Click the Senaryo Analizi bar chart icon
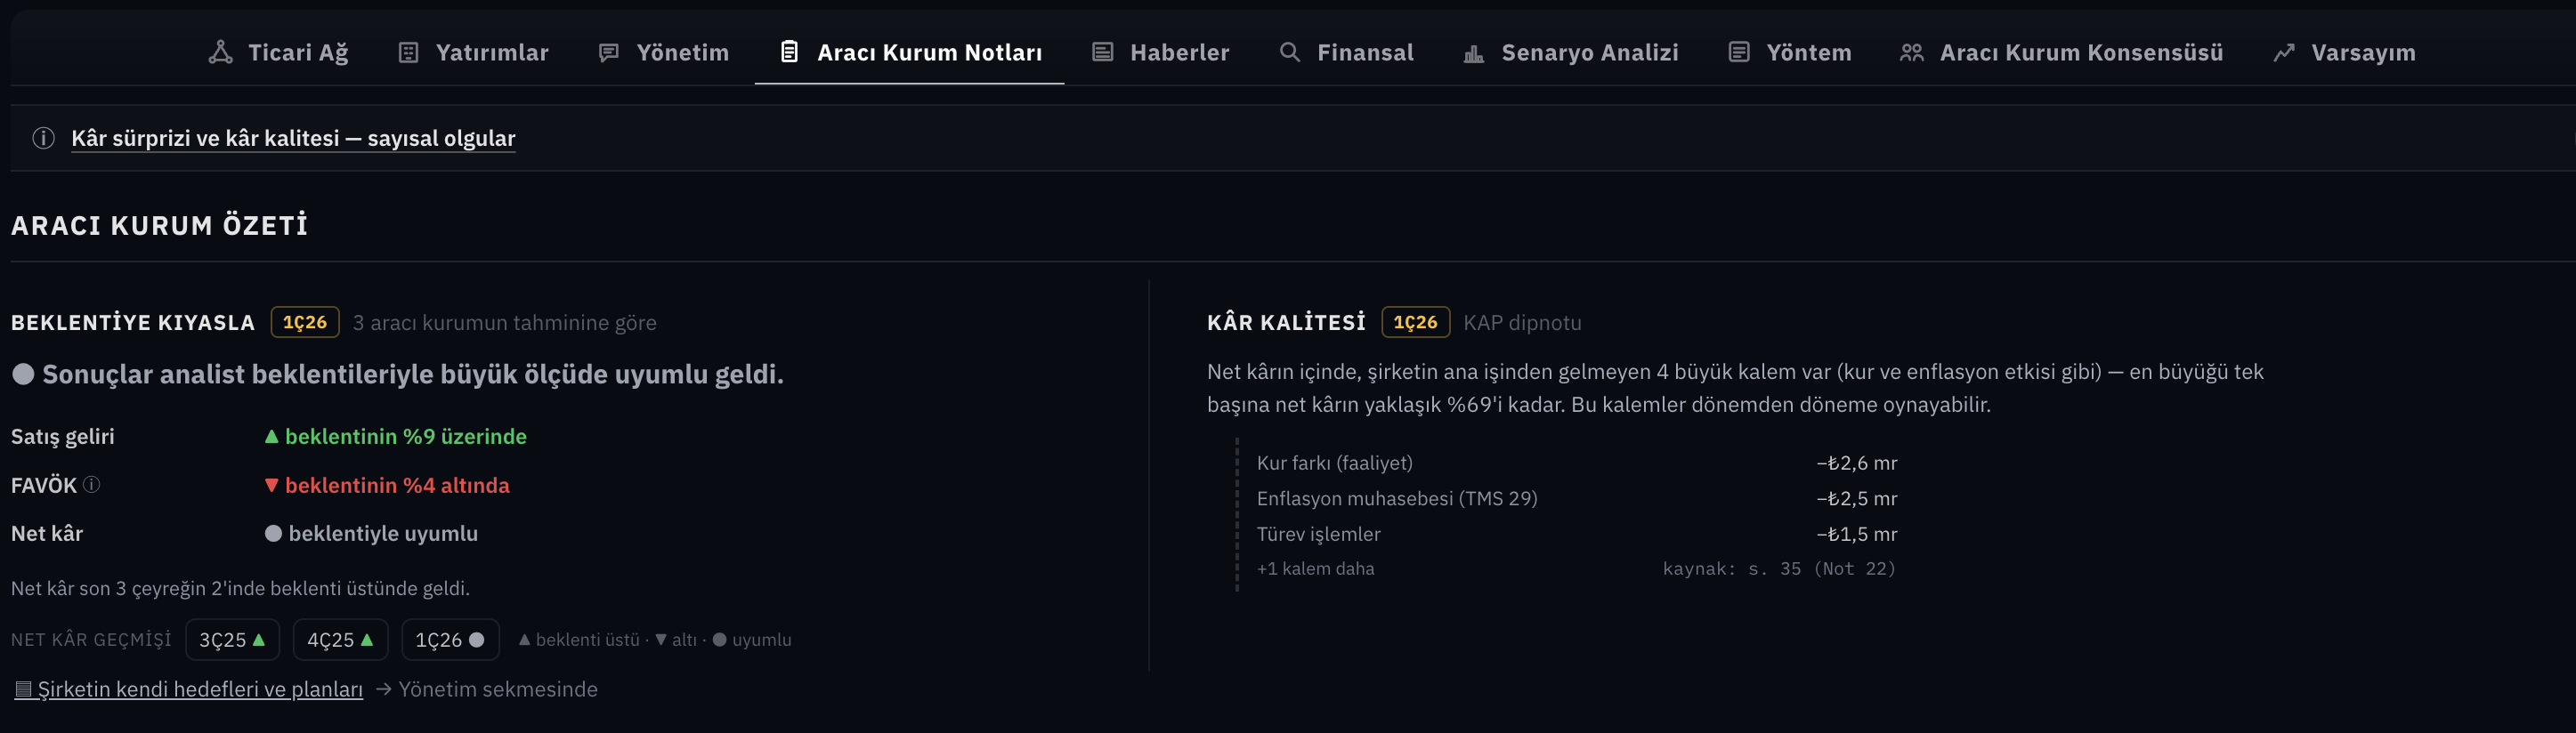The width and height of the screenshot is (2576, 733). (x=1473, y=53)
